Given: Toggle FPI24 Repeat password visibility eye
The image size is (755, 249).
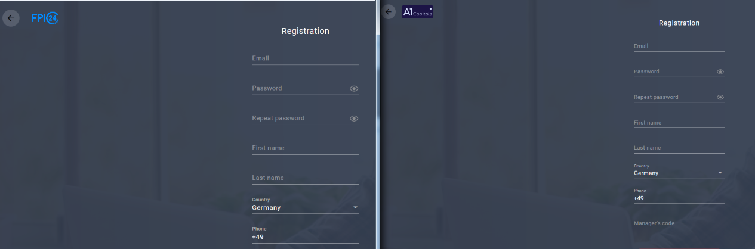Looking at the screenshot, I should [x=354, y=119].
